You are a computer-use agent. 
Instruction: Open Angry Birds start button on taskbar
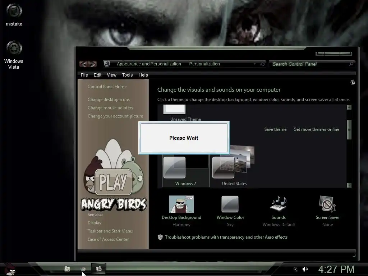[10, 269]
